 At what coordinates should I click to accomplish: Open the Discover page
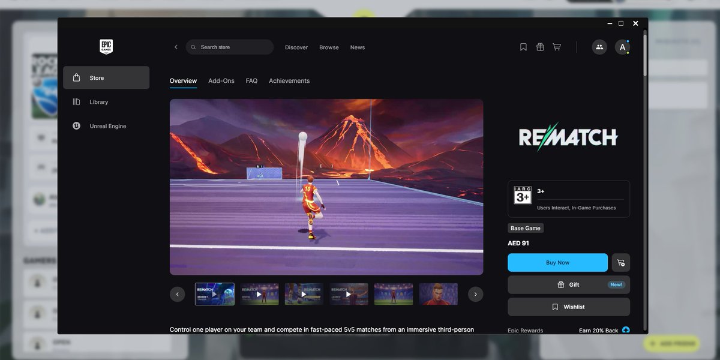click(296, 47)
